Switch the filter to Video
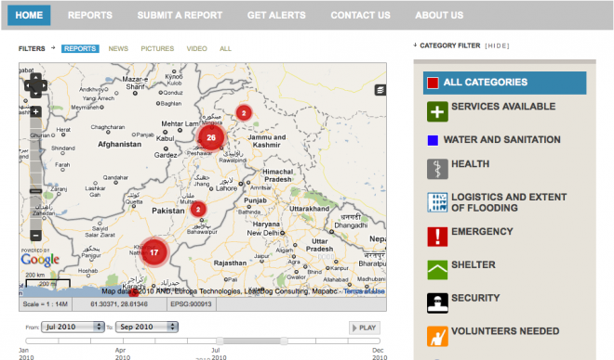 pyautogui.click(x=196, y=48)
